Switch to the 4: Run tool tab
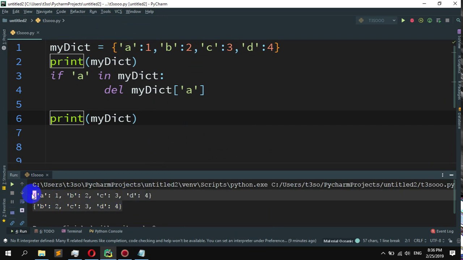 [19, 231]
